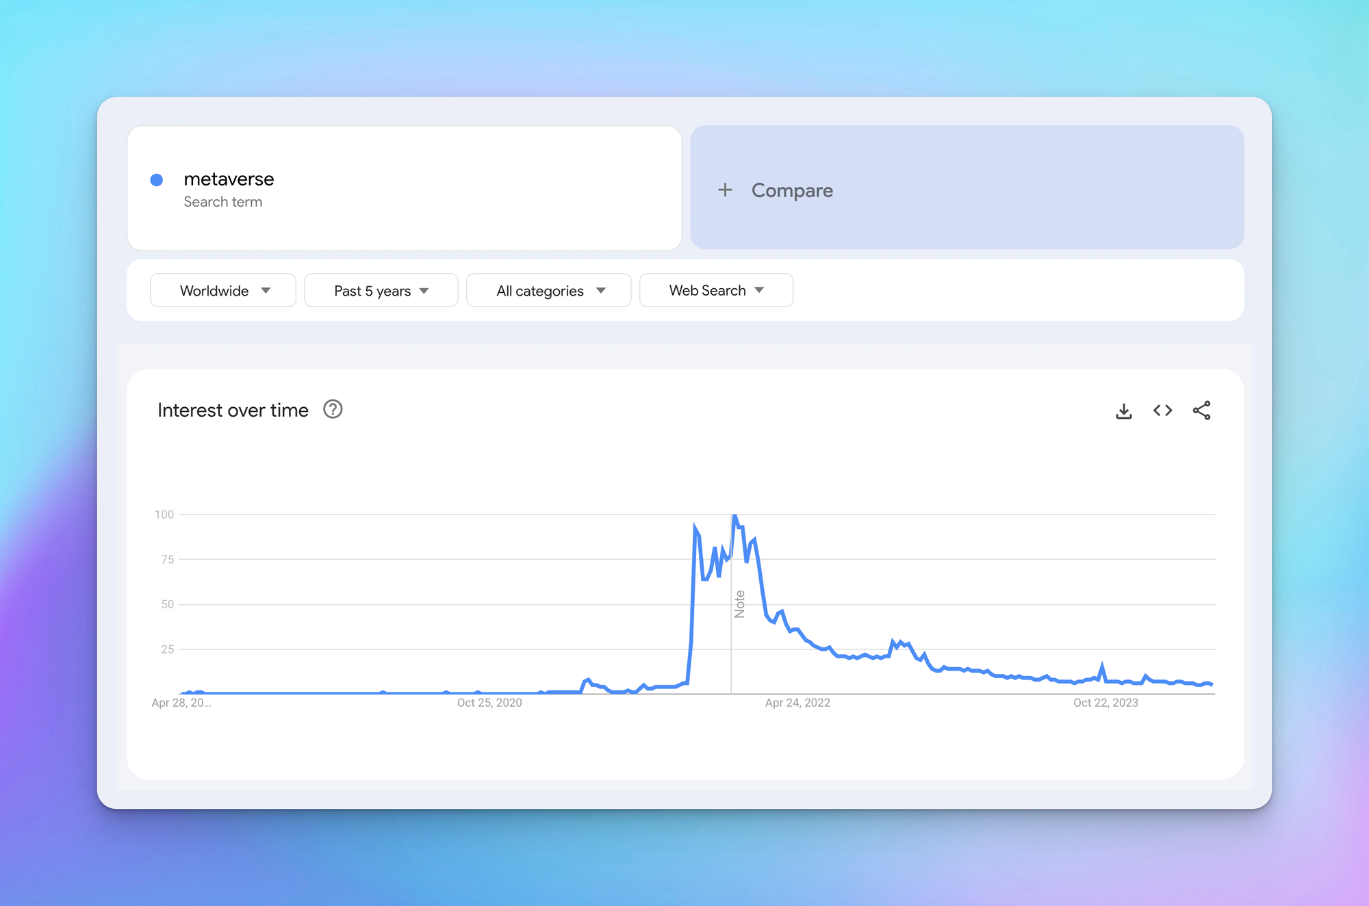This screenshot has width=1369, height=906.
Task: Change the Web Search type dropdown
Action: pyautogui.click(x=716, y=291)
